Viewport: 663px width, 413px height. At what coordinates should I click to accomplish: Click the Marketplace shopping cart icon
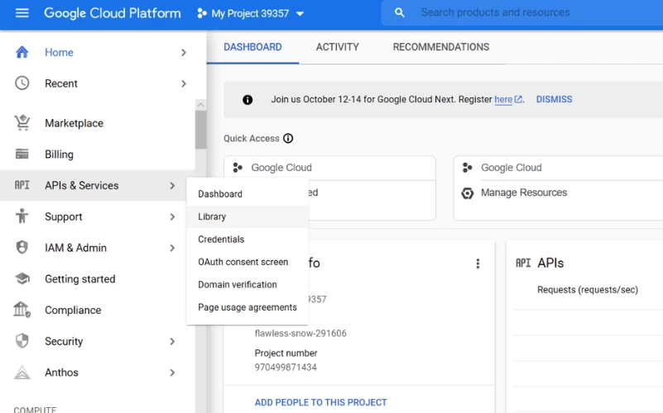22,123
